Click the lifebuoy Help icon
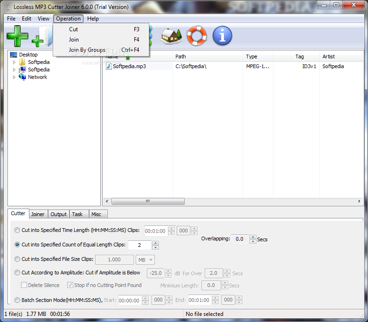The image size is (368, 322). click(x=197, y=35)
